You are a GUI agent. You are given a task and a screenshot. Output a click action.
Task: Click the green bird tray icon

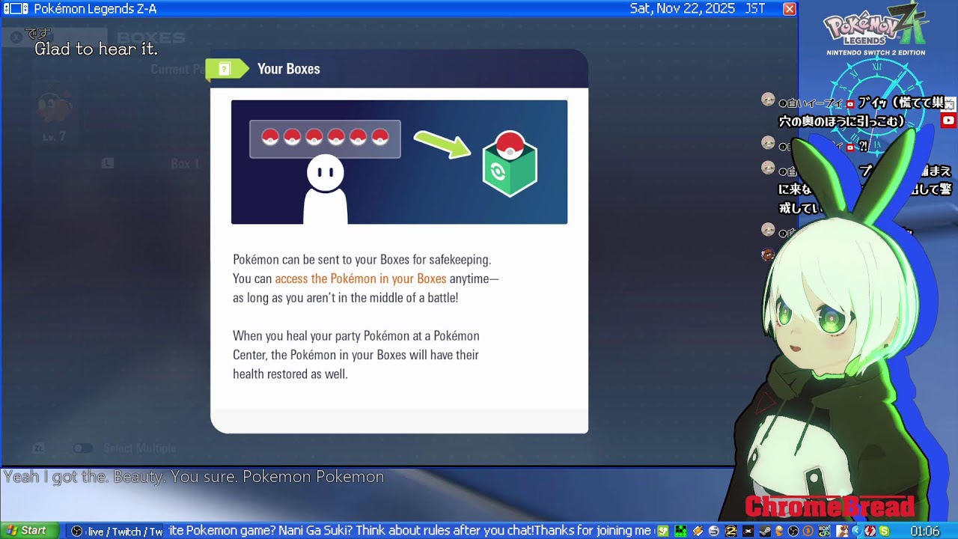[x=663, y=531]
